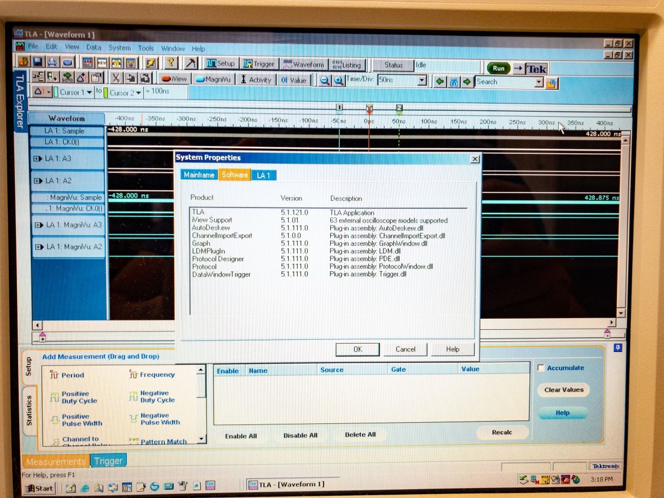Image resolution: width=664 pixels, height=498 pixels.
Task: Click the yellow question mark Help icon
Action: pyautogui.click(x=170, y=63)
